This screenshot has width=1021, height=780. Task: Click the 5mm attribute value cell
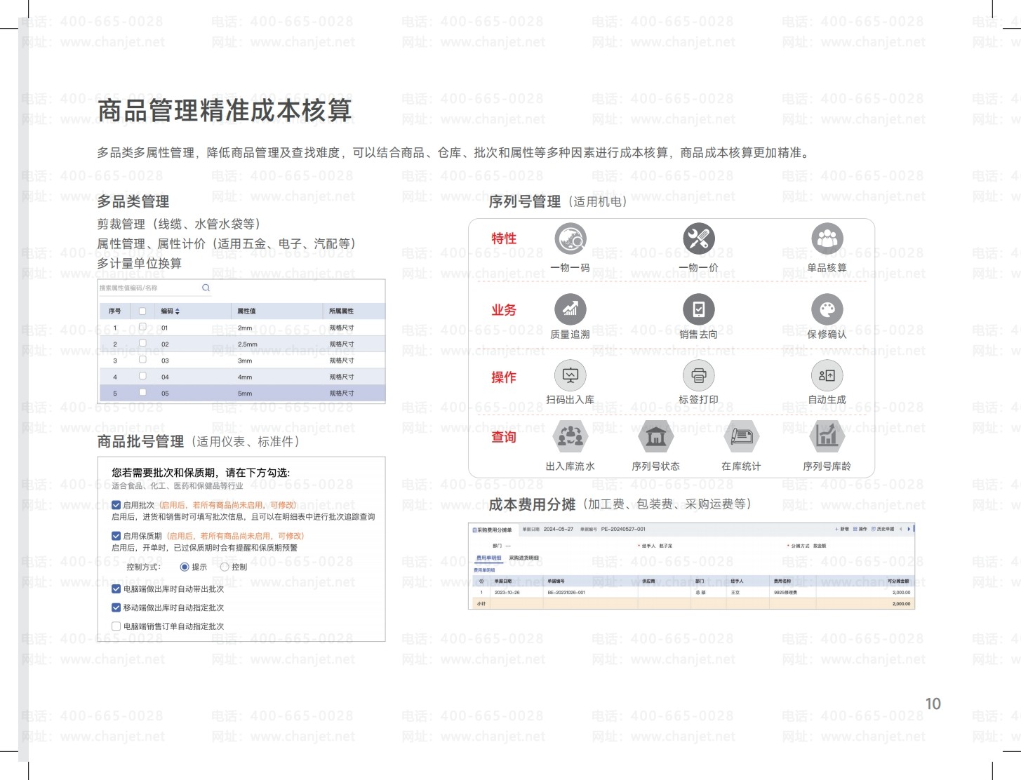tap(245, 394)
